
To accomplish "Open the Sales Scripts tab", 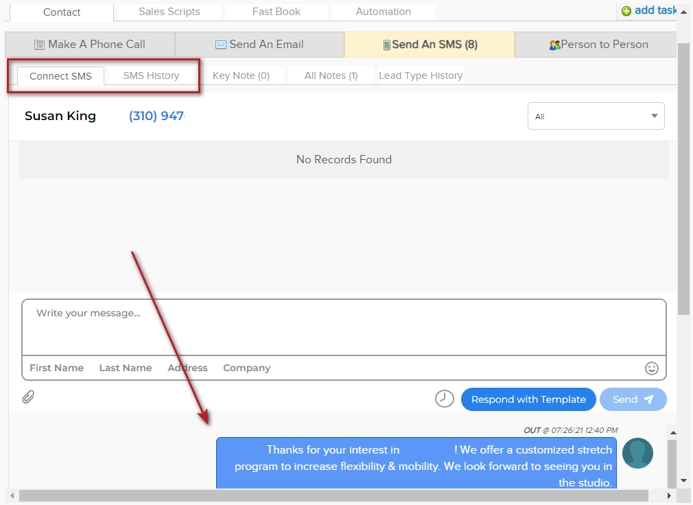I will point(168,11).
